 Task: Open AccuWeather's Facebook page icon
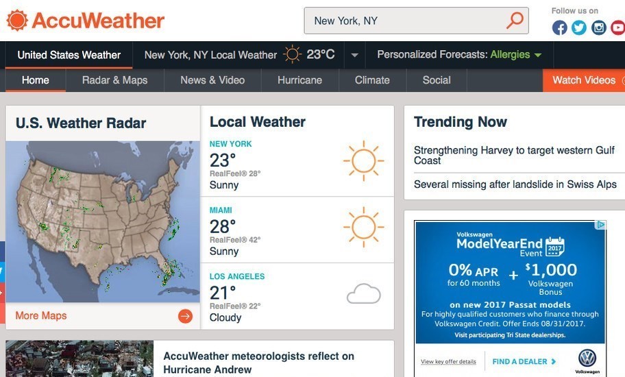[x=560, y=28]
